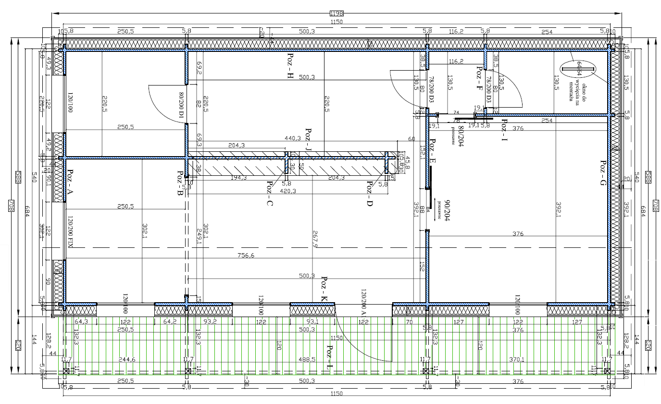Click the Poz - L terrace label
The width and height of the screenshot is (661, 404).
329,357
